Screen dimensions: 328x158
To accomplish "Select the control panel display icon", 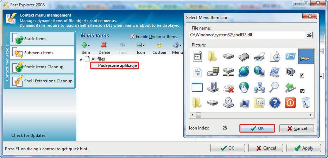I will point(275,72).
